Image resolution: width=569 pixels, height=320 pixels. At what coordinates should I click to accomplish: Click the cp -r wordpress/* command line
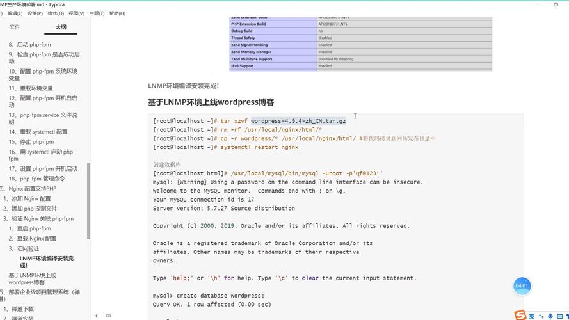click(294, 138)
